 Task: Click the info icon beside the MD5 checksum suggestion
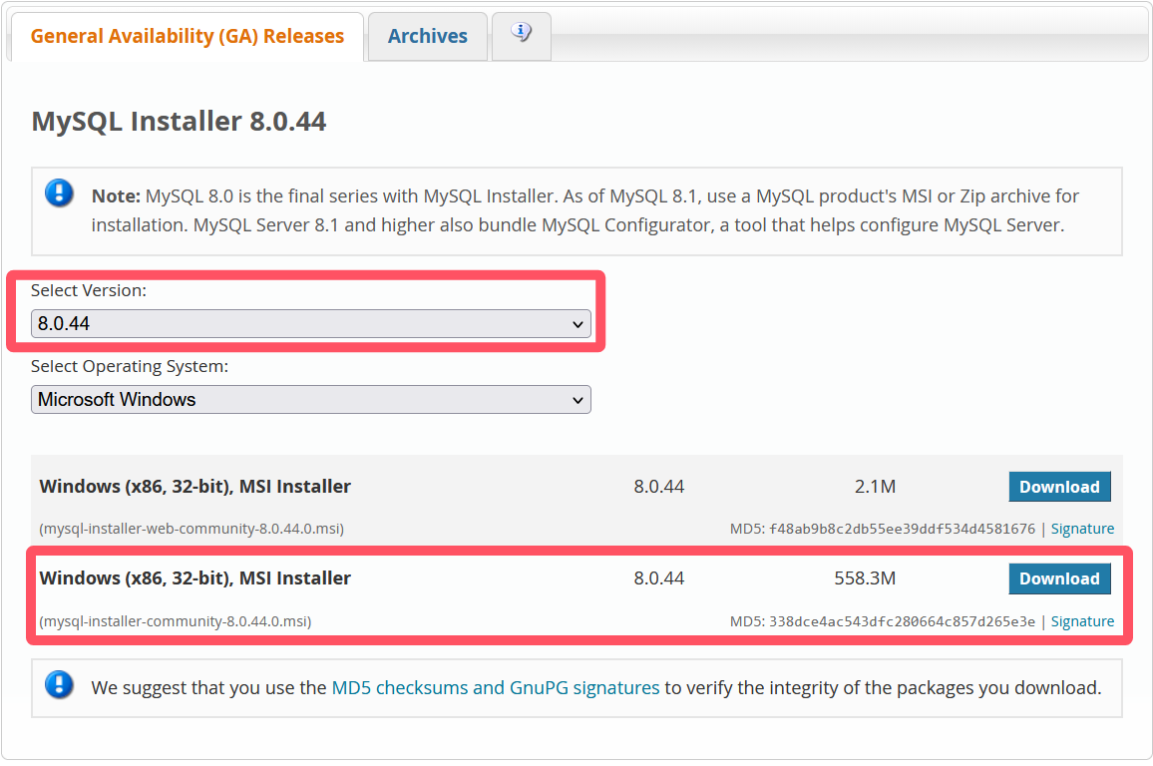click(x=59, y=684)
